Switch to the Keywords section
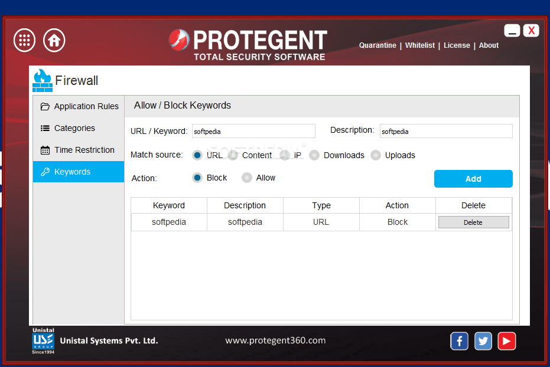Screen dimensions: 550x367 coord(79,172)
